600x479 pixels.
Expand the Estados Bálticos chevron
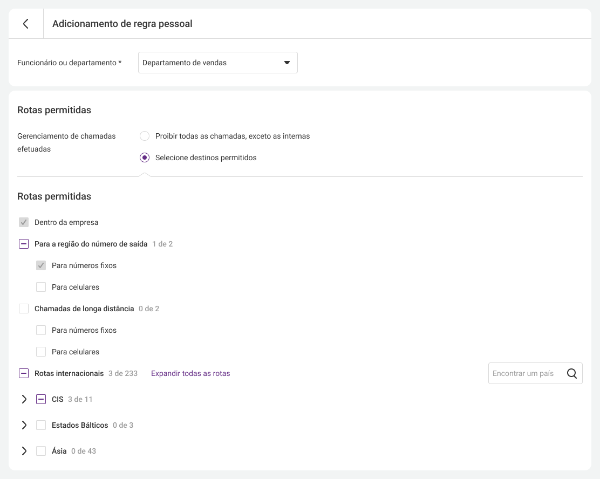coord(24,425)
